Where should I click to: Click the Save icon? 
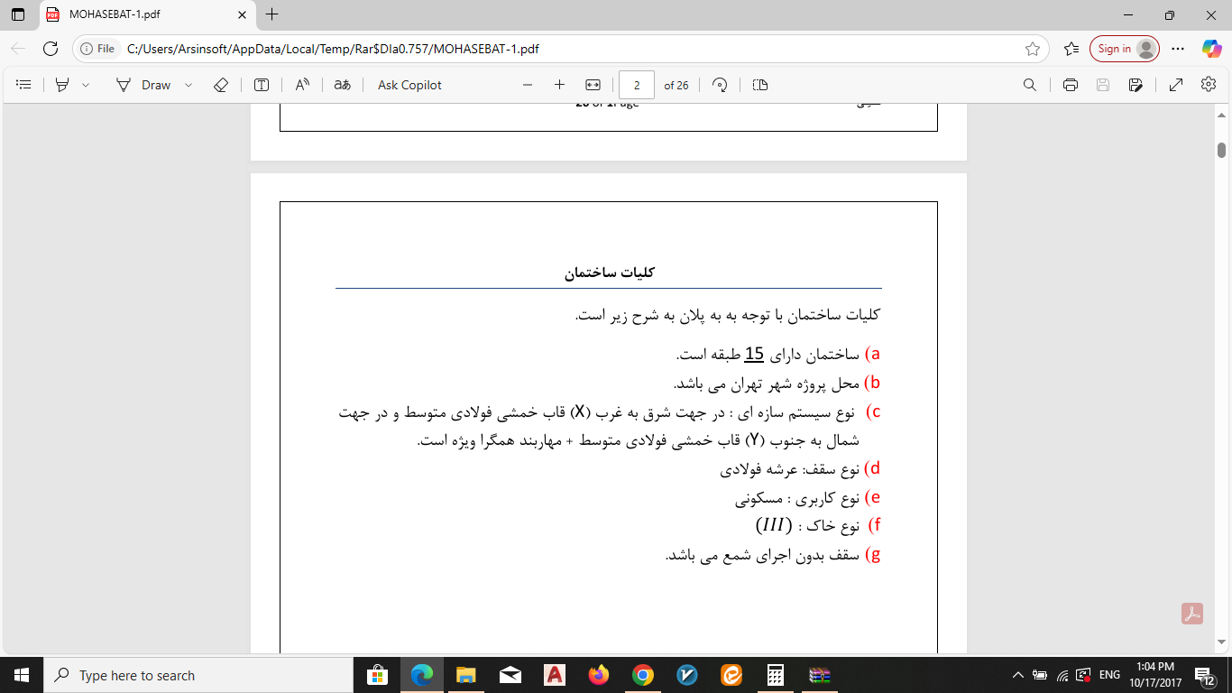(x=1102, y=85)
